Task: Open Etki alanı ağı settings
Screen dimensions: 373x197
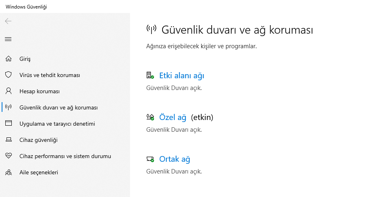Action: point(181,75)
